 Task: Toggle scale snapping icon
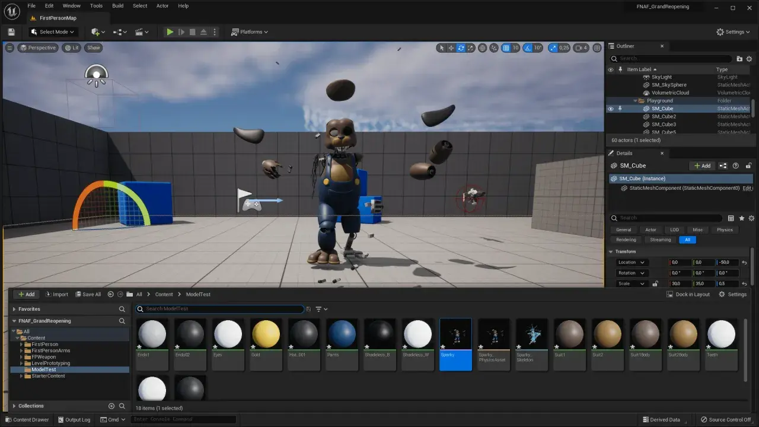coord(553,48)
